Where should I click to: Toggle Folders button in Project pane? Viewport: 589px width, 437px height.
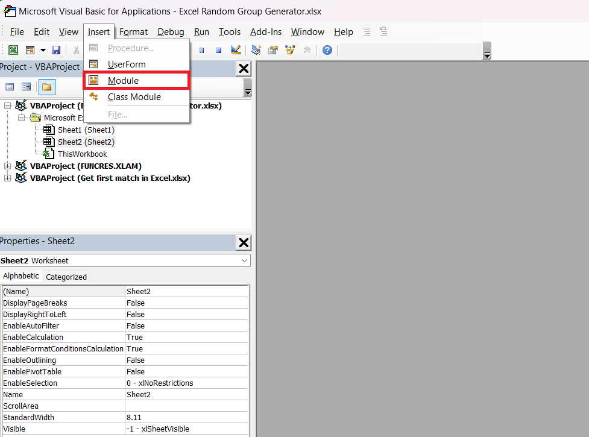click(x=46, y=87)
